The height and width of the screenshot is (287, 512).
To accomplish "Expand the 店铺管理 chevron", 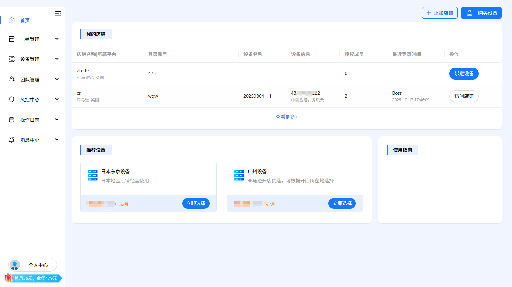I will pyautogui.click(x=57, y=39).
